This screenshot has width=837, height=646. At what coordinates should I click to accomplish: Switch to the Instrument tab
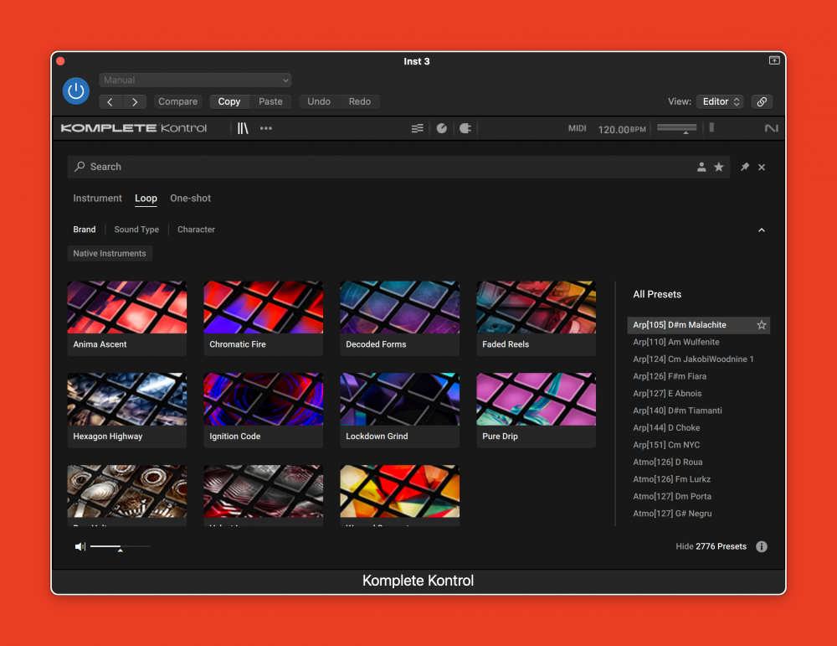tap(97, 199)
